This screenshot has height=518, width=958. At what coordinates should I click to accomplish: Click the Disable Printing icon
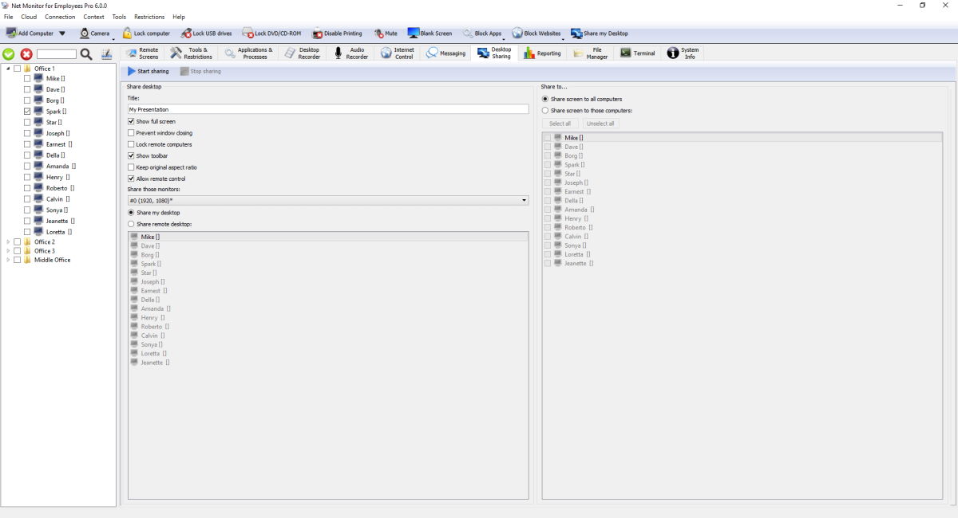(x=318, y=33)
